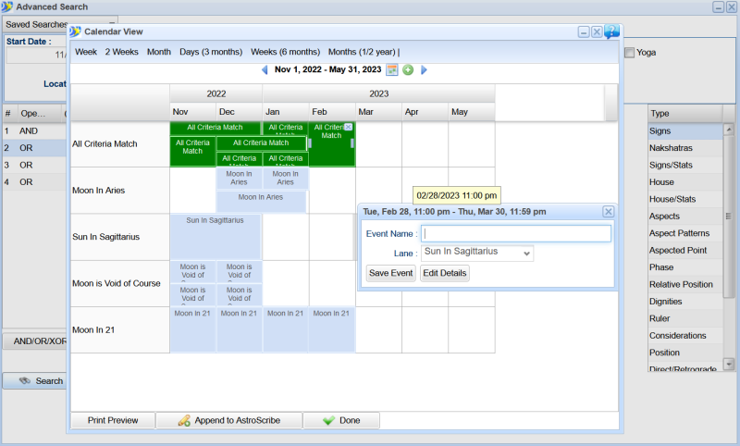740x446 pixels.
Task: Type in the Event Name field
Action: 516,233
